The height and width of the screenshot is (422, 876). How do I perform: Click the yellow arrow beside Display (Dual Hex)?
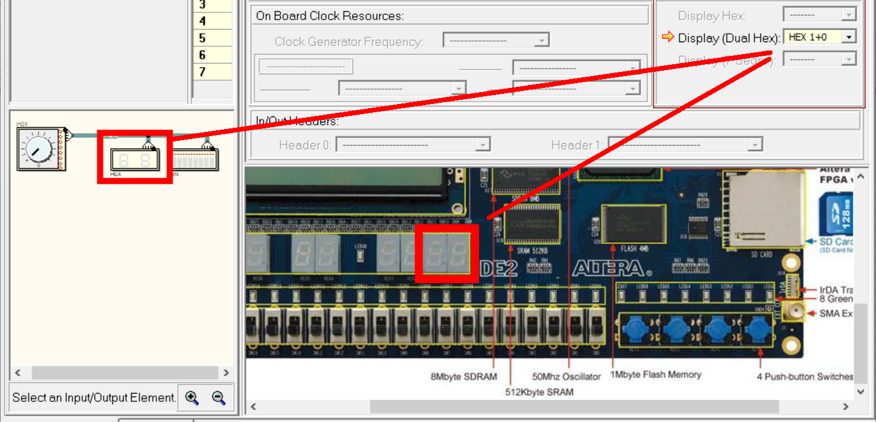668,37
